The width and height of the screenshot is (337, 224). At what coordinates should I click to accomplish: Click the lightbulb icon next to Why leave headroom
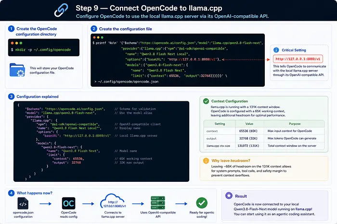tap(206, 161)
